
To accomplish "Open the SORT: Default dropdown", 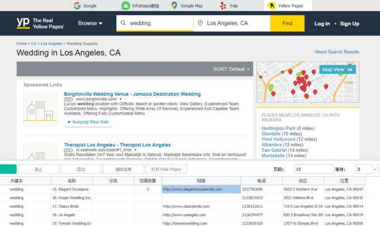I will (231, 69).
